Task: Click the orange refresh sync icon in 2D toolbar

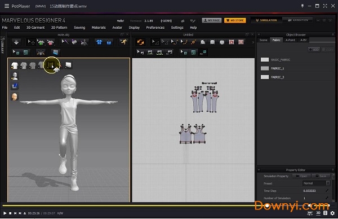Action: point(140,42)
